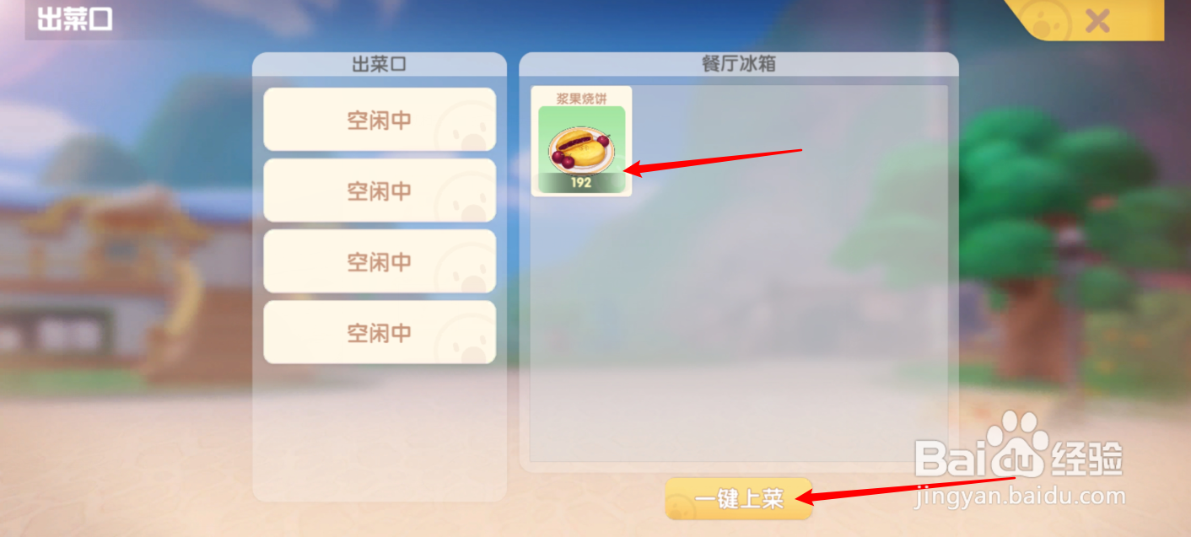
Task: Click the empty area of the fridge grid
Action: click(784, 312)
